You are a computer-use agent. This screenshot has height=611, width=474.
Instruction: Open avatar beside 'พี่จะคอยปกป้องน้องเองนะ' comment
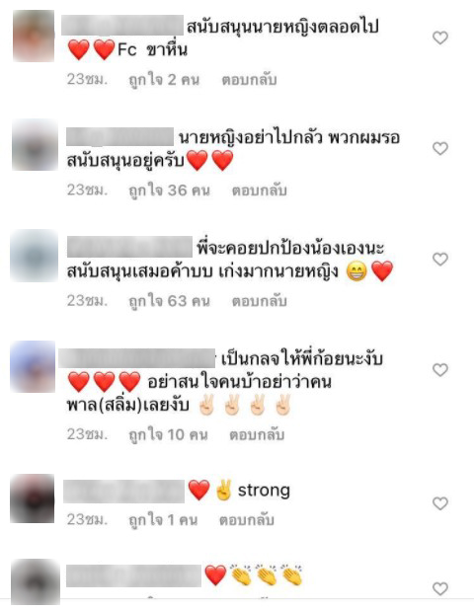point(34,256)
